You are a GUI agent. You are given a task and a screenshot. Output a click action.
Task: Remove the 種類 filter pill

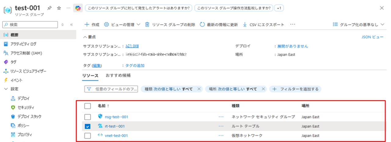pos(199,89)
